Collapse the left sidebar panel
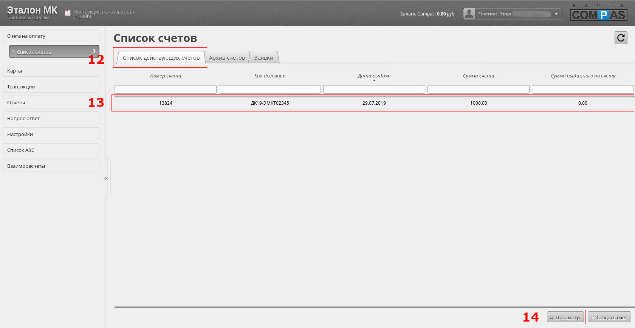This screenshot has width=635, height=328. (106, 178)
